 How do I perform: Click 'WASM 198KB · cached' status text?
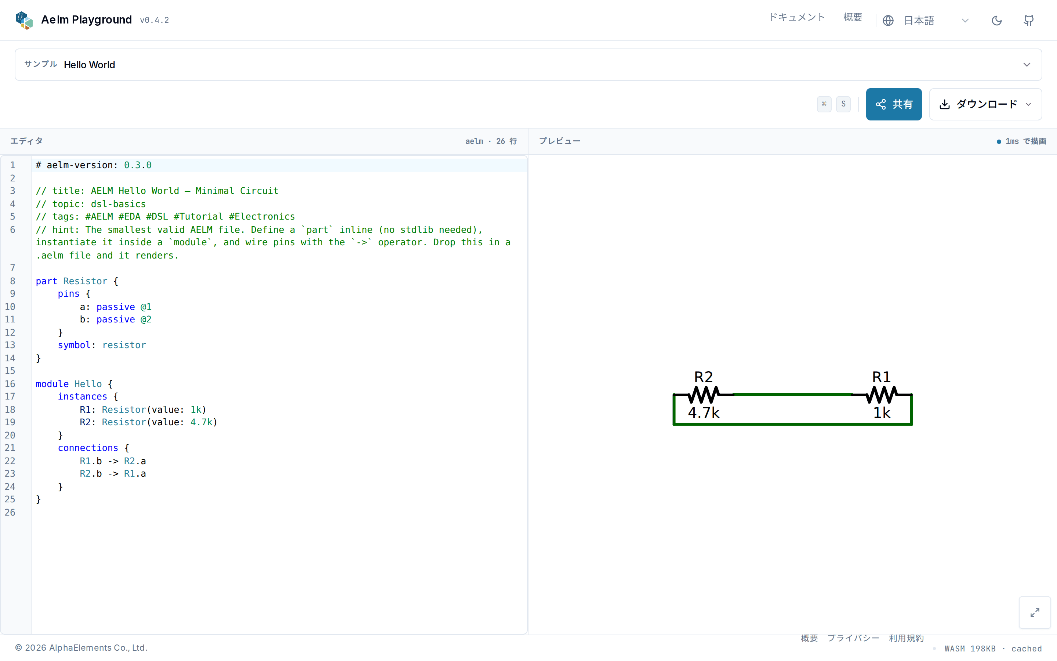[x=993, y=649]
